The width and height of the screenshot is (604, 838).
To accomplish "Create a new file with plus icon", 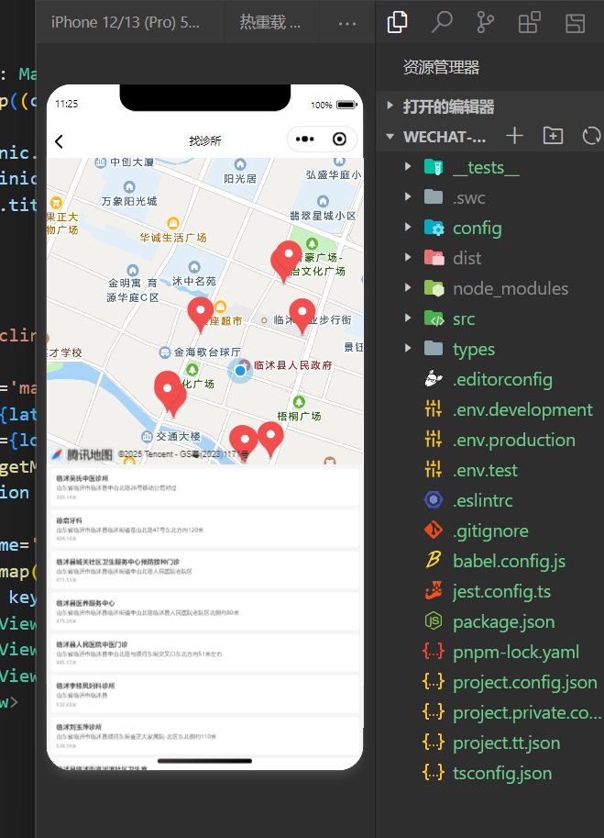I will [x=515, y=136].
